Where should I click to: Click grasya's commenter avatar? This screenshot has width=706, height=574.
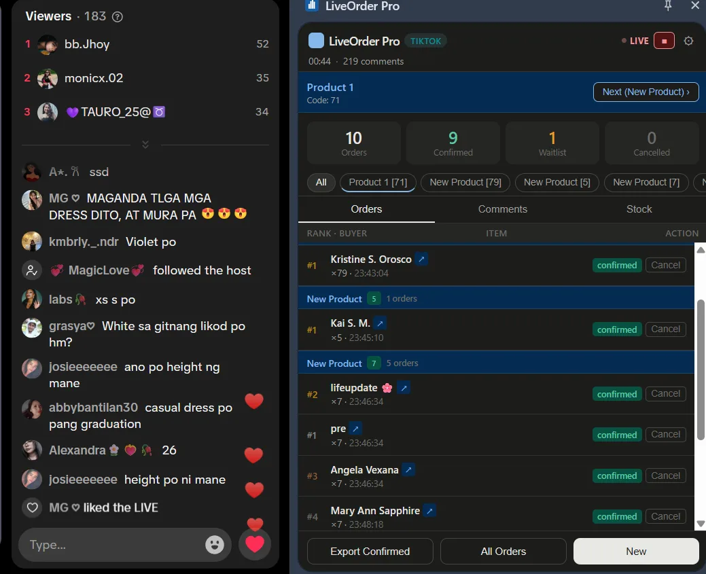pyautogui.click(x=32, y=327)
